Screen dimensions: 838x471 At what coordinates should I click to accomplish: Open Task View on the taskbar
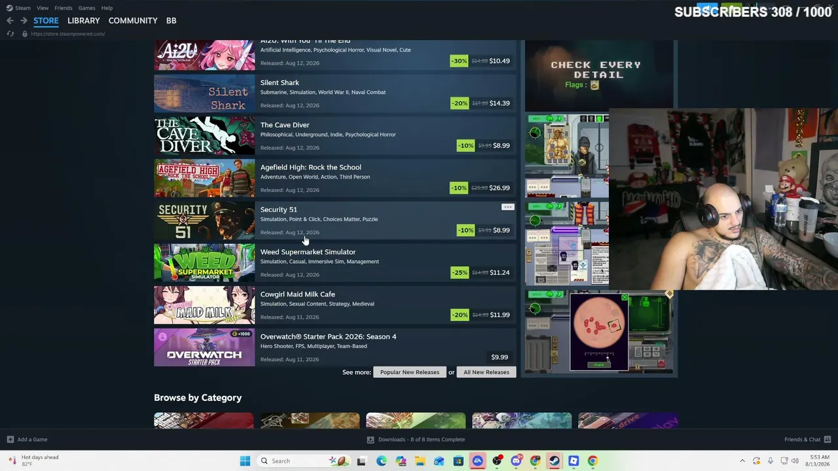361,461
